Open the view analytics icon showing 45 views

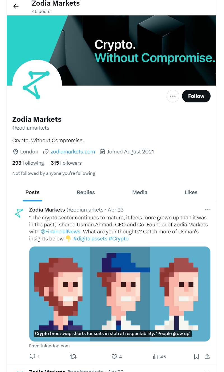pos(155,357)
